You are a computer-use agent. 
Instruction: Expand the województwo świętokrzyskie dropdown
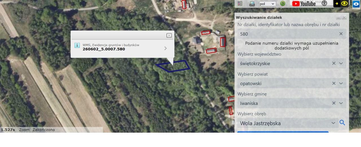pos(341,63)
